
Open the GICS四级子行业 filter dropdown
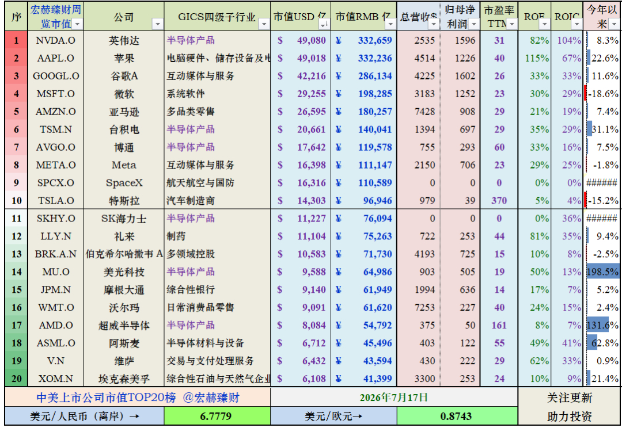pyautogui.click(x=264, y=24)
